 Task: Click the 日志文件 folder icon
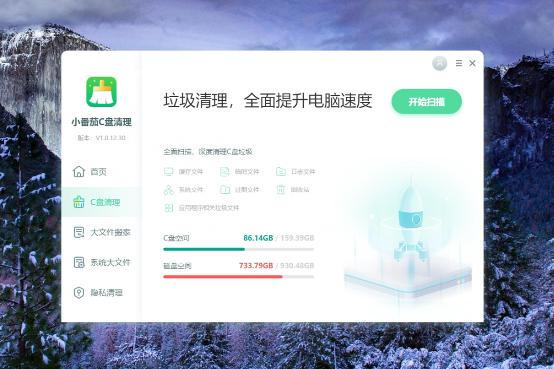coord(281,172)
